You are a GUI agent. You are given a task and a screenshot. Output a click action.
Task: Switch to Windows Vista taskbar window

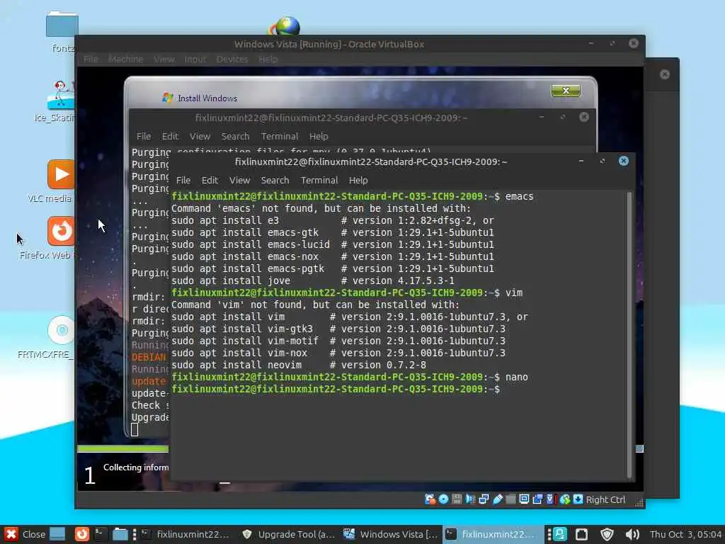click(391, 534)
